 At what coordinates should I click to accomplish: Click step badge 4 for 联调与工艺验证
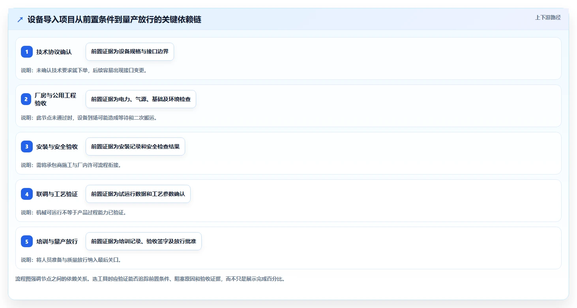coord(27,194)
